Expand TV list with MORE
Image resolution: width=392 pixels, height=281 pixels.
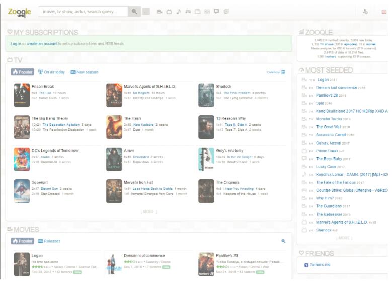pos(149,212)
